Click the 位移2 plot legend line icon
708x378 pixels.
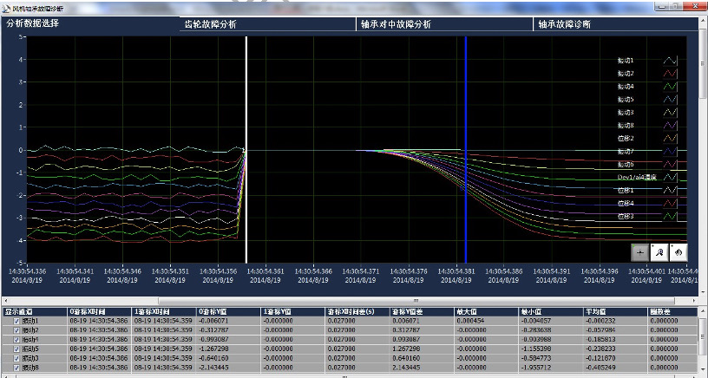669,138
